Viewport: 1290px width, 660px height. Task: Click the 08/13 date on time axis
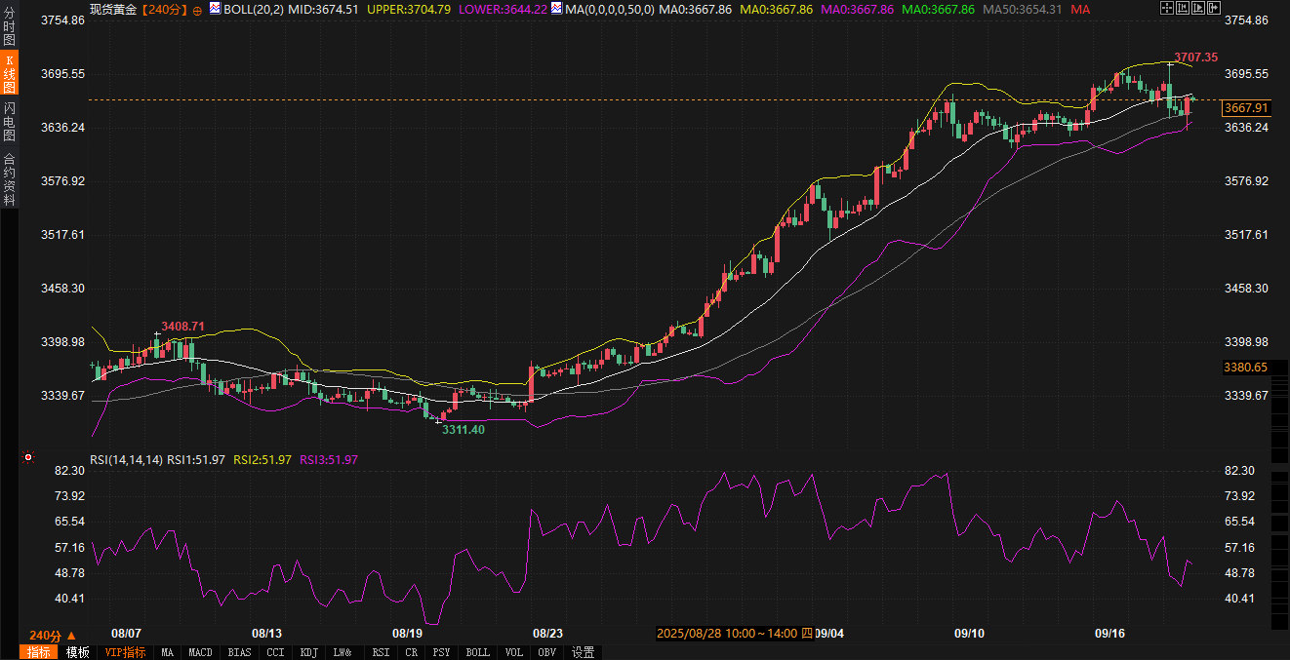[267, 633]
